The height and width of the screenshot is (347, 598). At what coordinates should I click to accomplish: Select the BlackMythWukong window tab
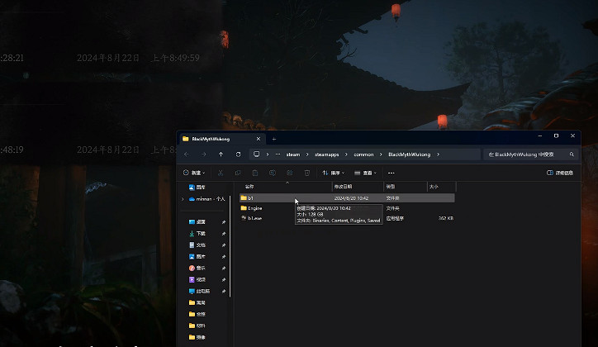point(215,139)
